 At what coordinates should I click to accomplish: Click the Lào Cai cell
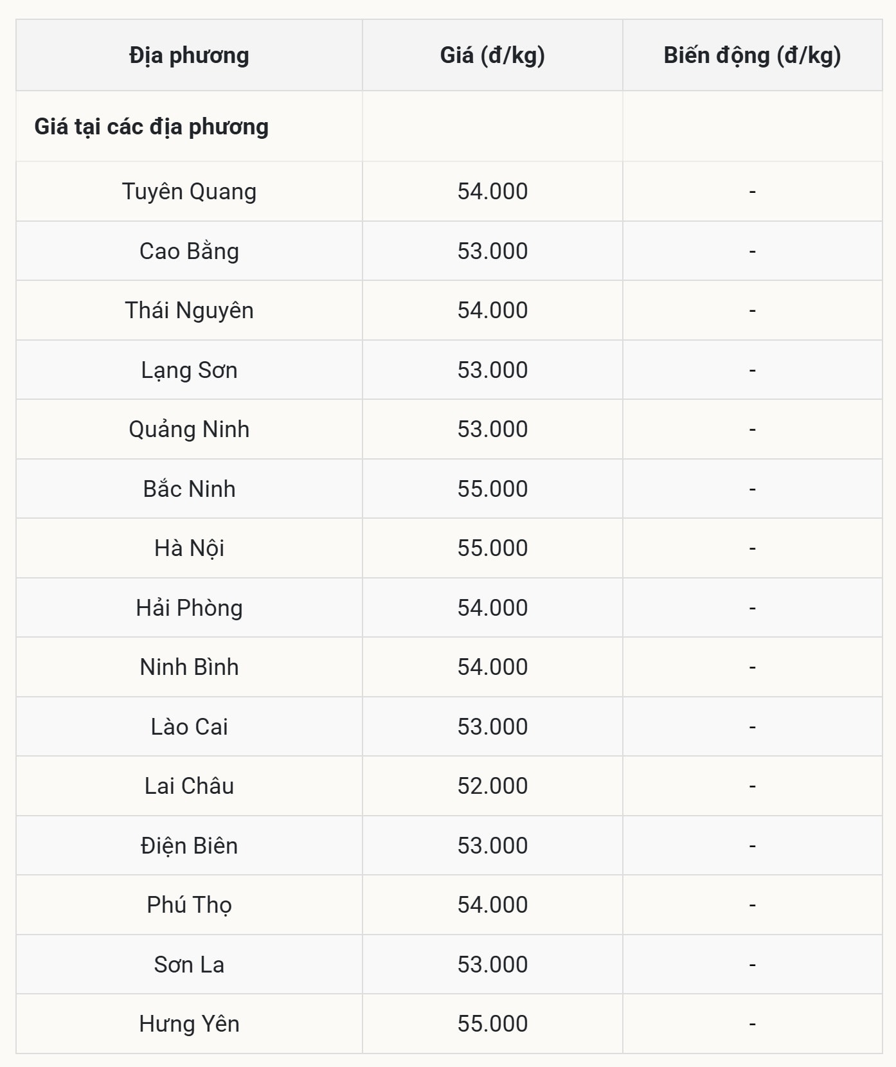[x=189, y=727]
